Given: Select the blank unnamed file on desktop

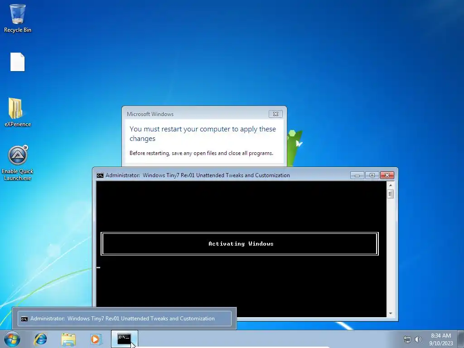Looking at the screenshot, I should point(18,62).
